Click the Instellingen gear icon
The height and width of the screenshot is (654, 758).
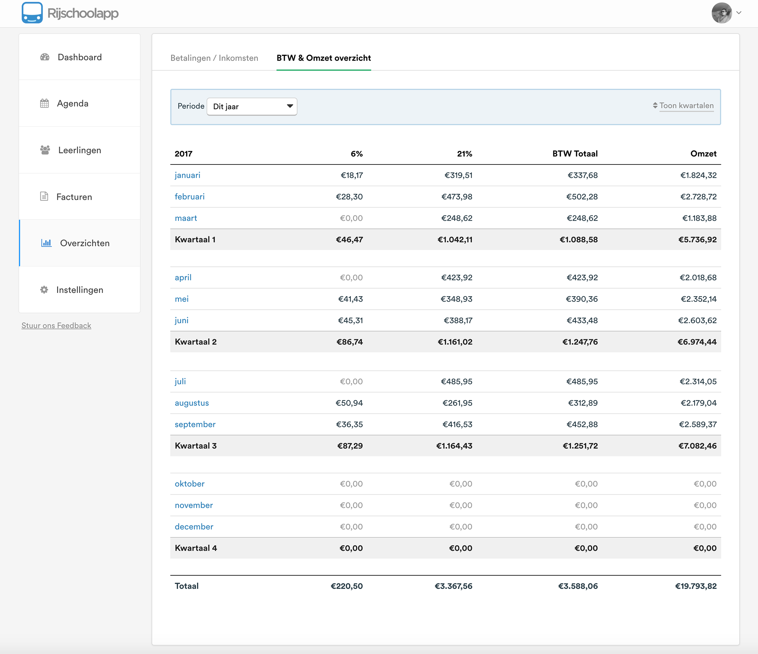44,290
